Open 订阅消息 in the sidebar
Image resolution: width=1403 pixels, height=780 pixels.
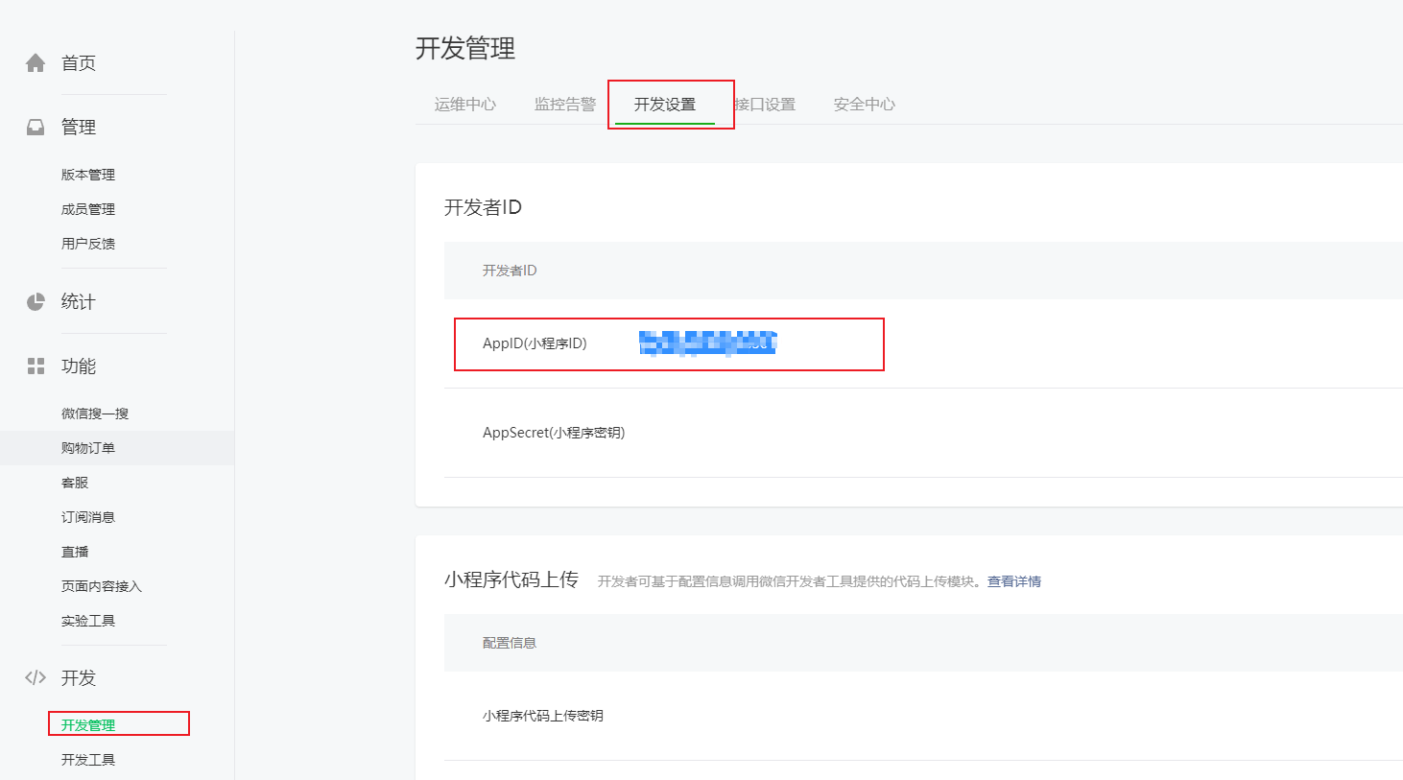(88, 517)
